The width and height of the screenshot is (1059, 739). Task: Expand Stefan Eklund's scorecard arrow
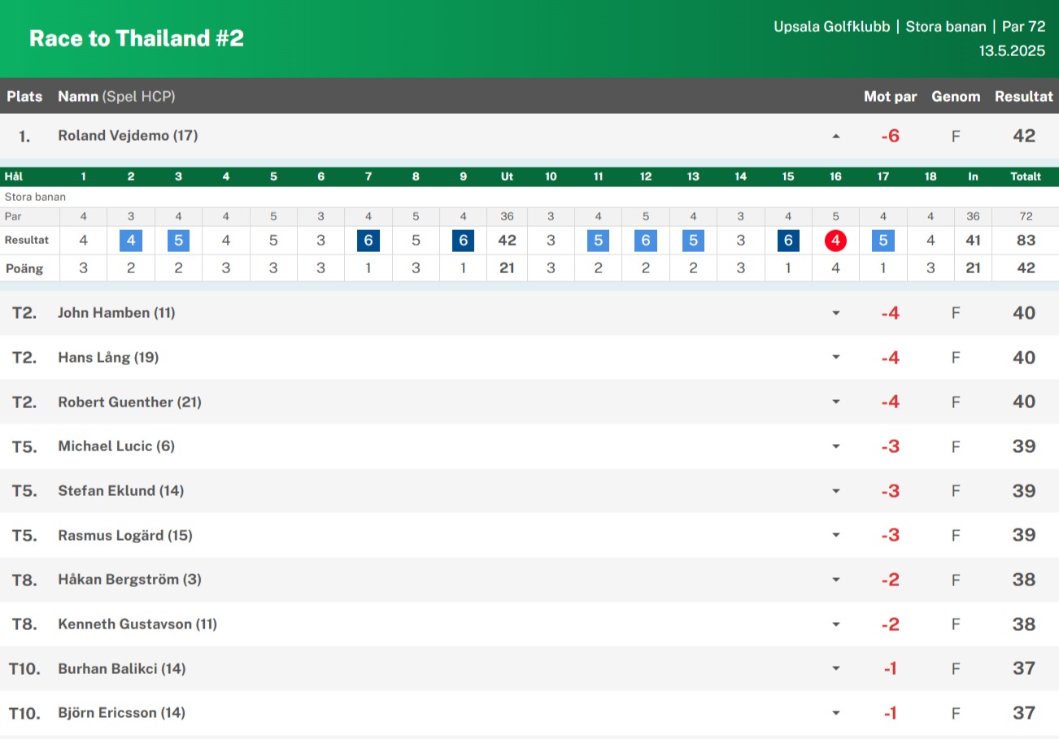tap(835, 491)
